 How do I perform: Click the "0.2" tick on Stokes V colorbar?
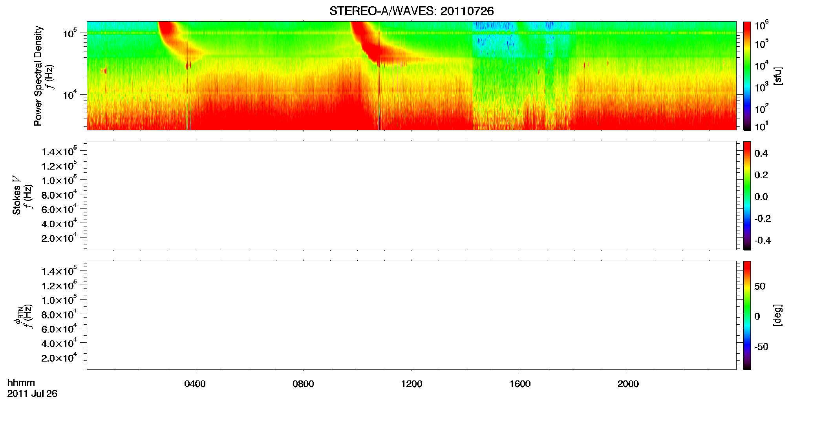761,175
